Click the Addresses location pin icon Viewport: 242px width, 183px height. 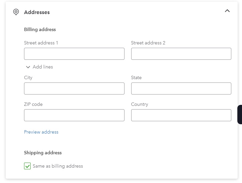coord(16,12)
